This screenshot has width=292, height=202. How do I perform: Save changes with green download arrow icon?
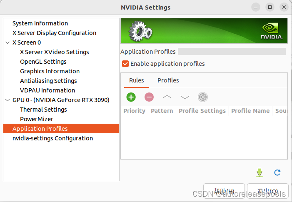[260, 172]
